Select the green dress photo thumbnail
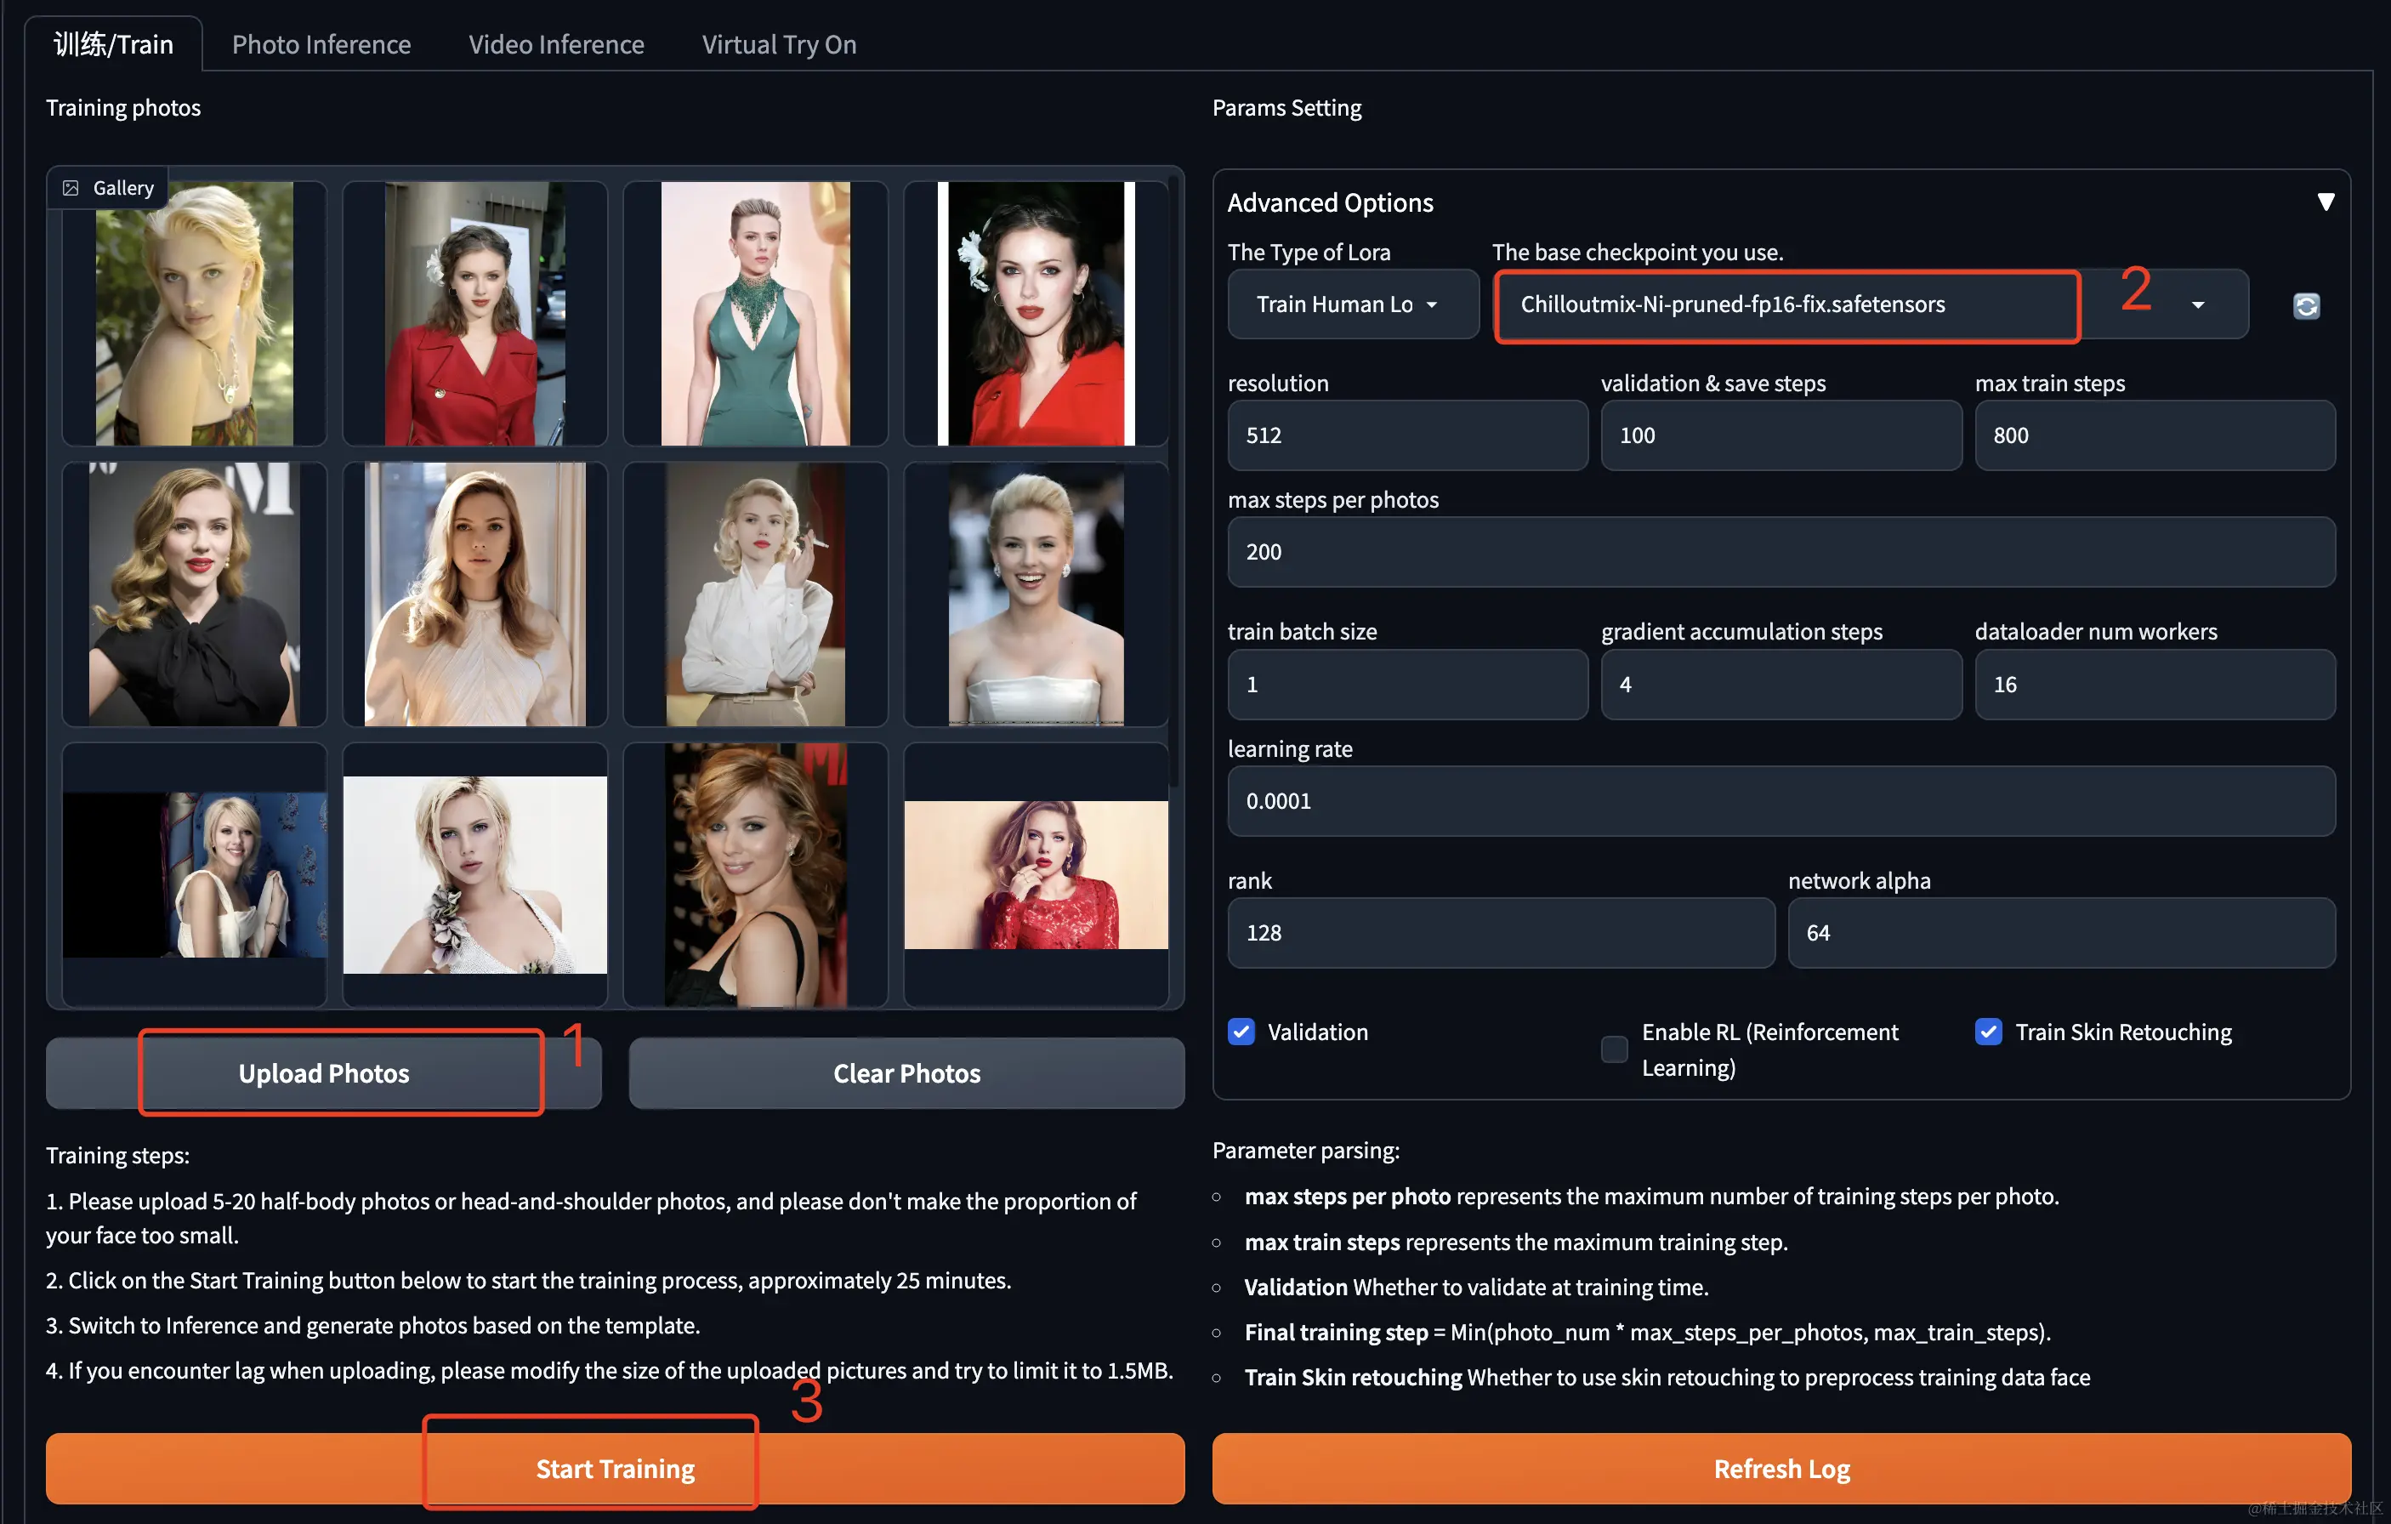 click(x=755, y=313)
